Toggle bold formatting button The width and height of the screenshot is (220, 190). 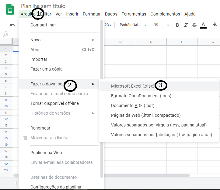[x=177, y=25]
